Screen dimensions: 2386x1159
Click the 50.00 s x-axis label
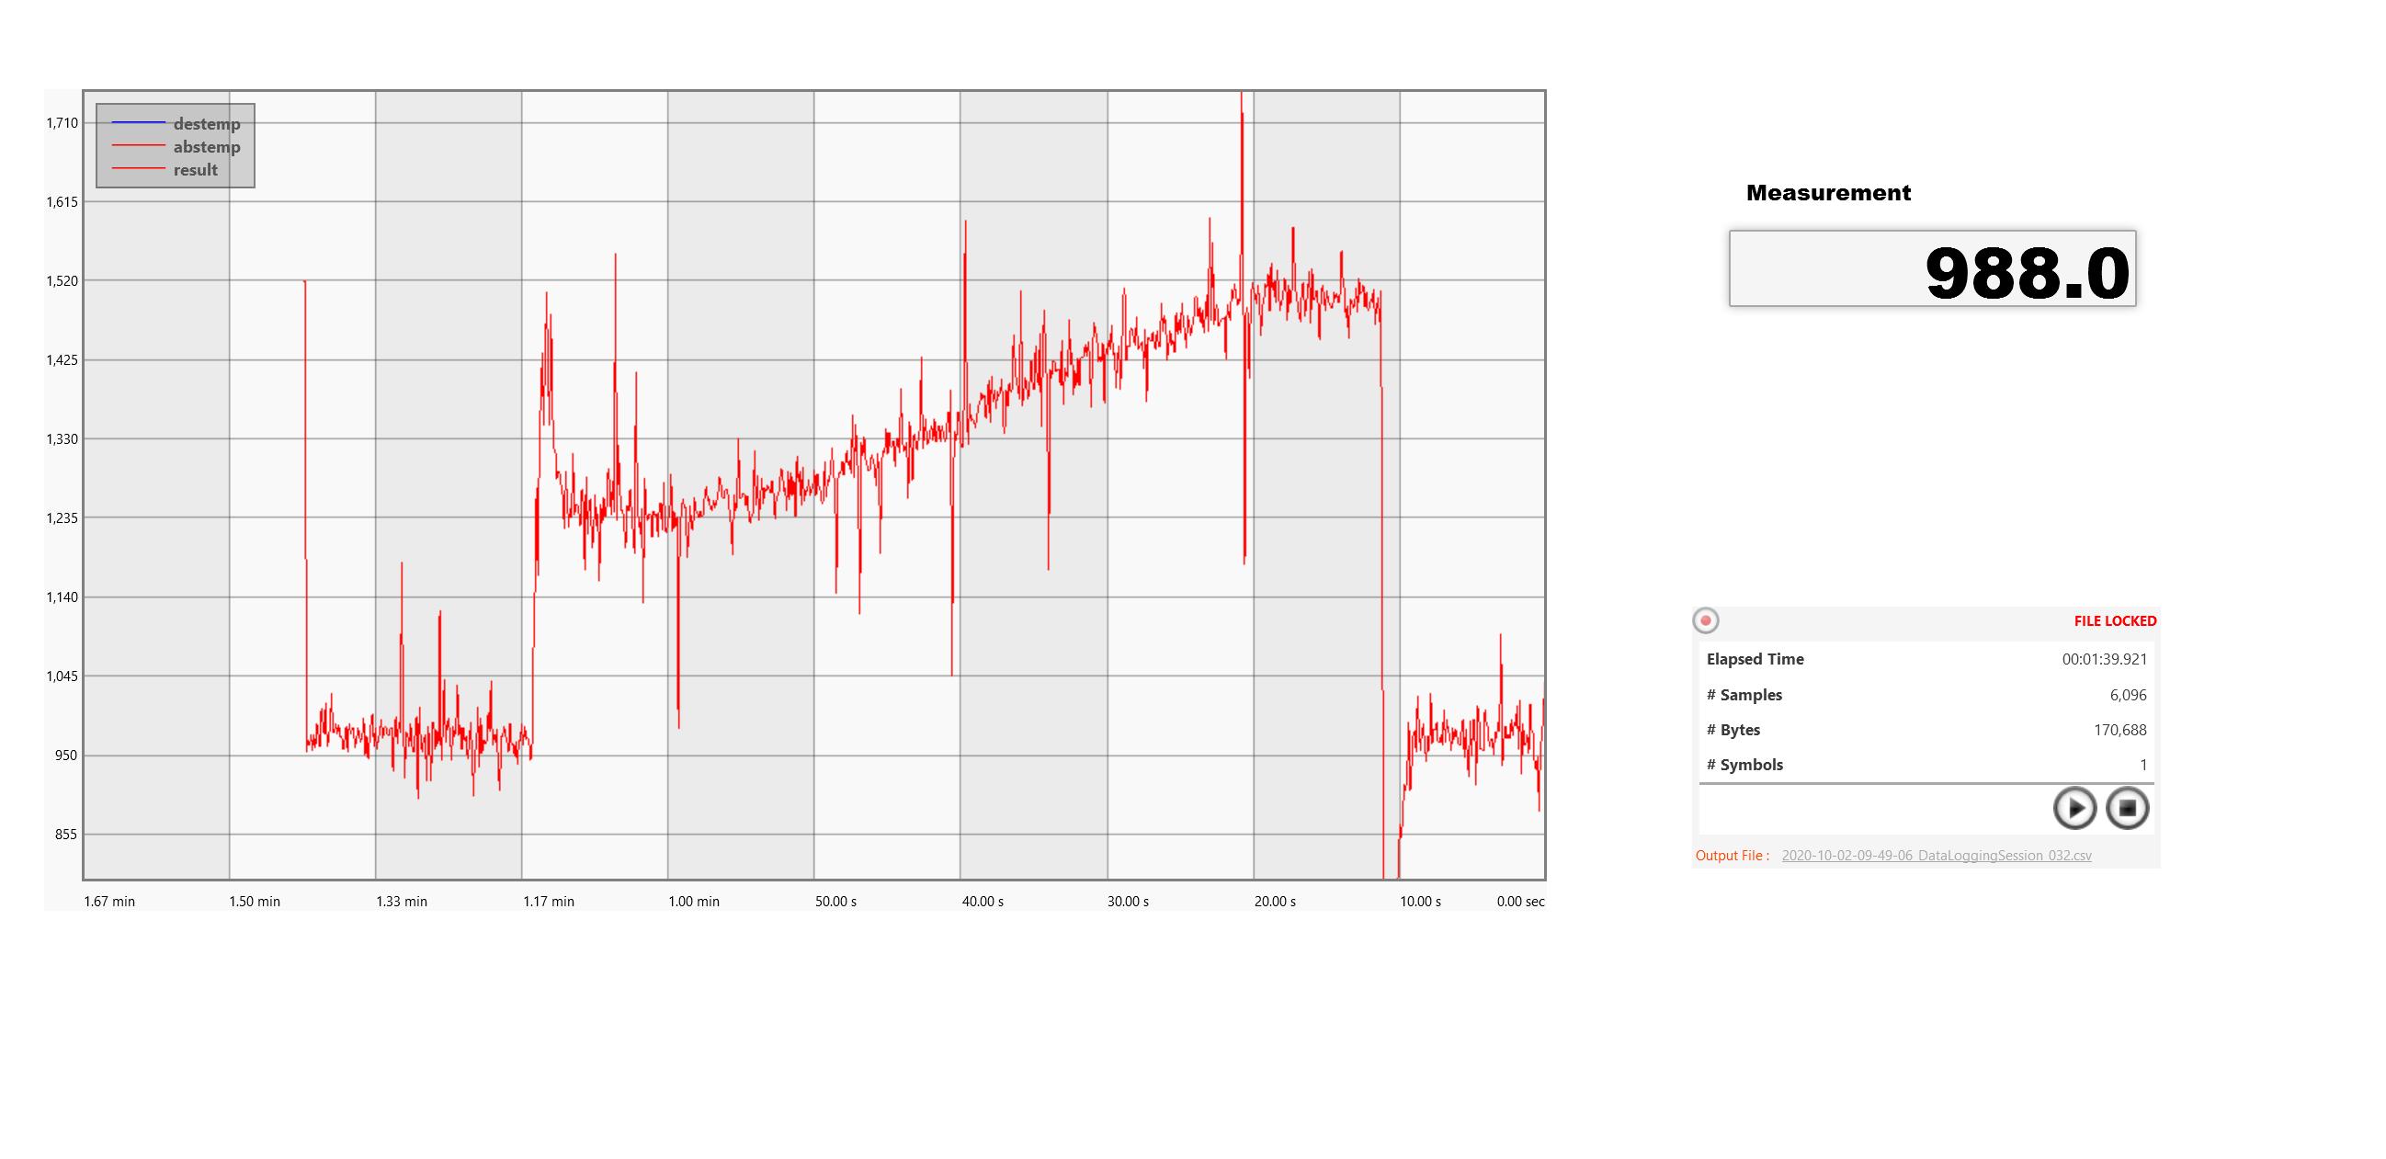tap(835, 902)
